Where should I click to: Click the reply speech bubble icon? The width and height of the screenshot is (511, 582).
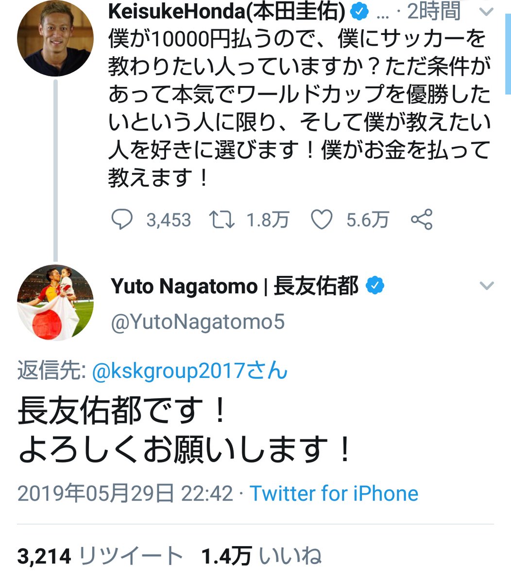pos(121,220)
